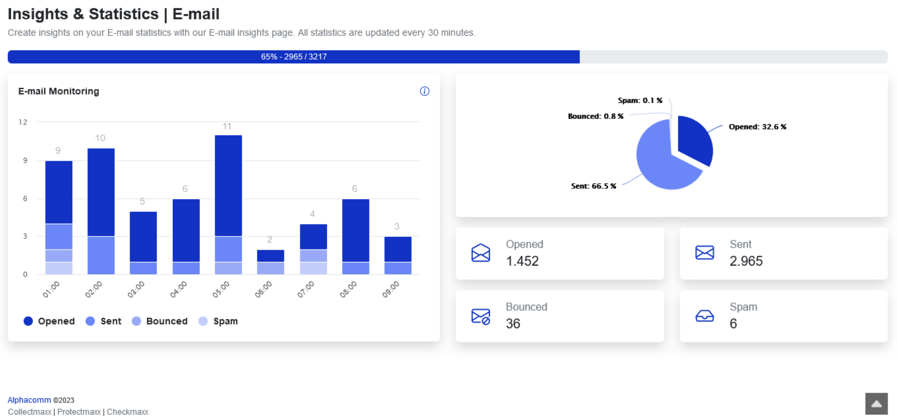Open the E-mail Monitoring info tooltip
This screenshot has width=897, height=420.
424,91
